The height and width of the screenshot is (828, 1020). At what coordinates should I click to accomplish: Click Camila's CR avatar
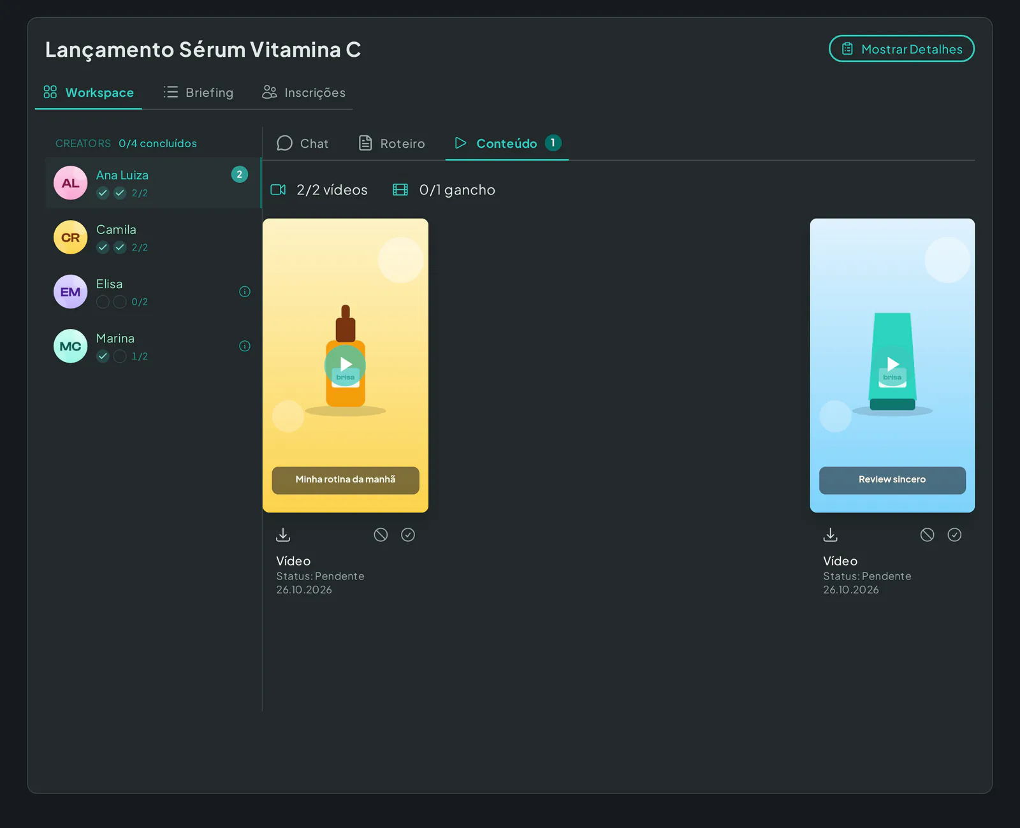pos(70,237)
